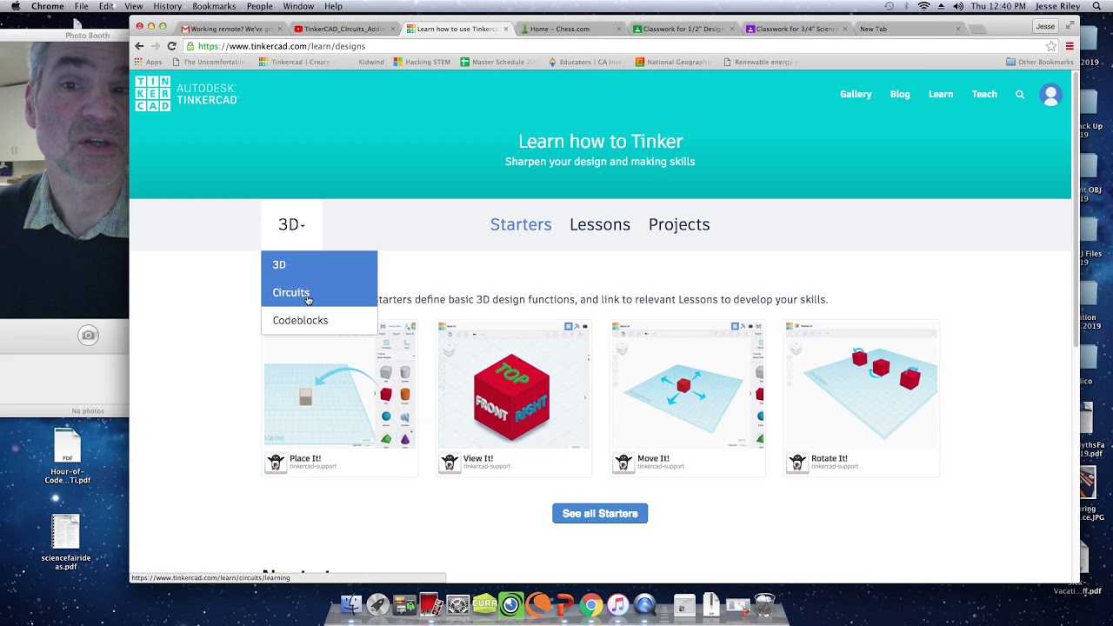Switch to the Home - Chess.com tab

[570, 29]
